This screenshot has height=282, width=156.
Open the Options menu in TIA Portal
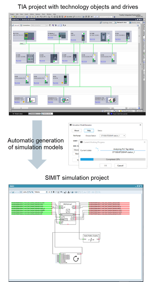(x=38, y=14)
